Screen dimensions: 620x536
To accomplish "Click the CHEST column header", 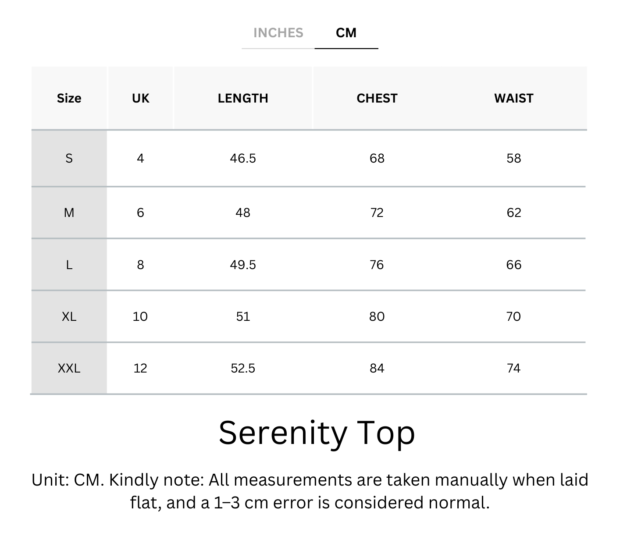I will 377,98.
